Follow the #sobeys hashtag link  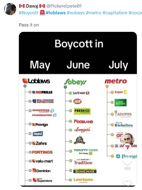click(76, 13)
